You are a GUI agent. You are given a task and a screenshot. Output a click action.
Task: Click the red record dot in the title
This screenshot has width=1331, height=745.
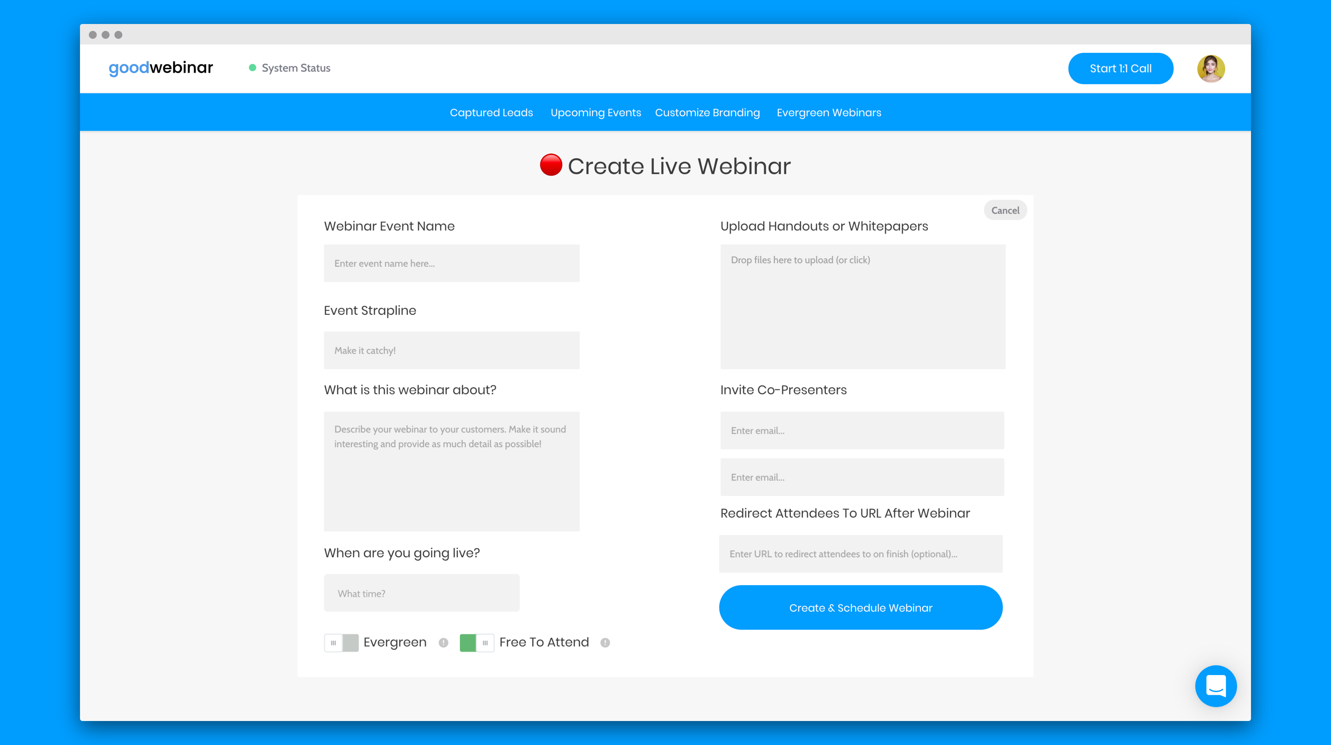pyautogui.click(x=551, y=166)
